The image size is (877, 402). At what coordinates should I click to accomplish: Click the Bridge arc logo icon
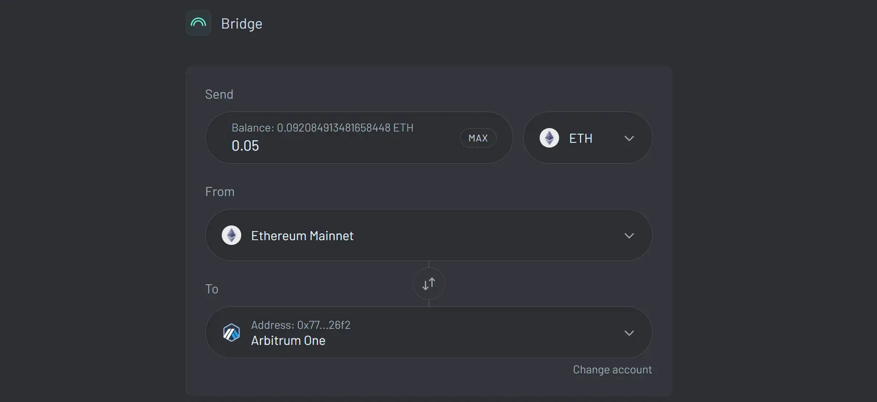(x=198, y=23)
